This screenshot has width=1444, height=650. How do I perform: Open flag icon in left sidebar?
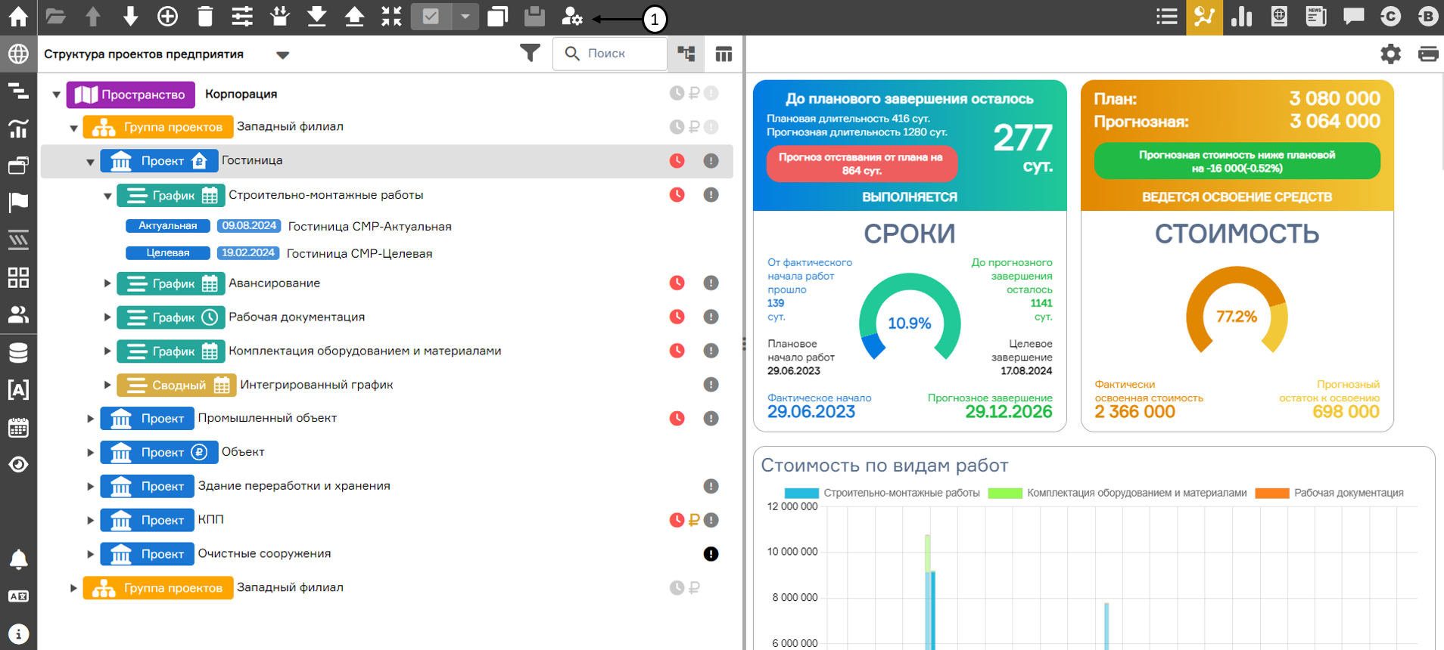[x=18, y=202]
